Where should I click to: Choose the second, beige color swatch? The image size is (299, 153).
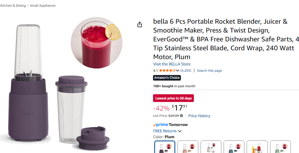tap(188, 147)
